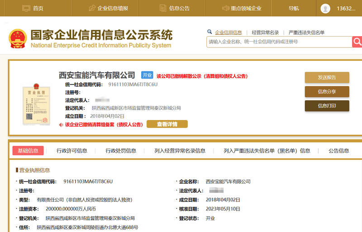Click the user avatar icon
The height and width of the screenshot is (232, 362).
tap(325, 8)
